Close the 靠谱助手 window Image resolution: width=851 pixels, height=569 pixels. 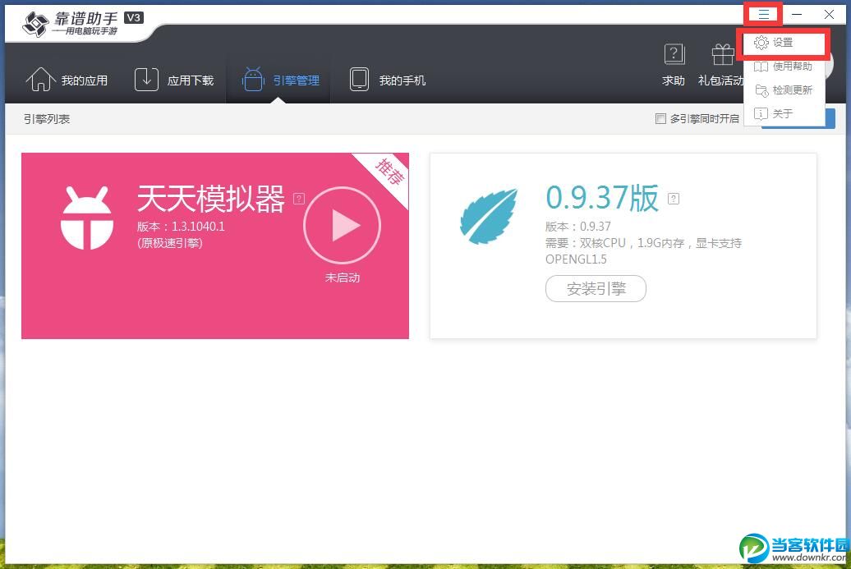pyautogui.click(x=829, y=15)
